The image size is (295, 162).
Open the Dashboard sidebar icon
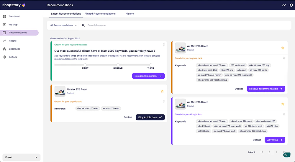coord(4,16)
